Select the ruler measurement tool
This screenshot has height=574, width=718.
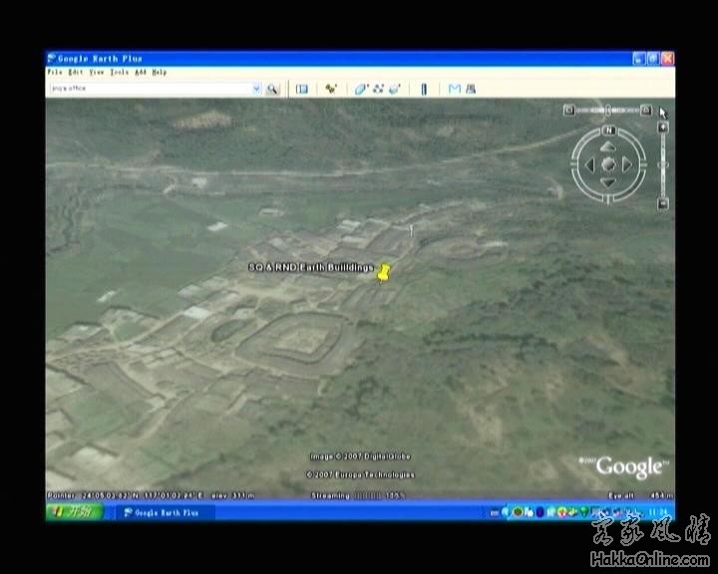424,89
